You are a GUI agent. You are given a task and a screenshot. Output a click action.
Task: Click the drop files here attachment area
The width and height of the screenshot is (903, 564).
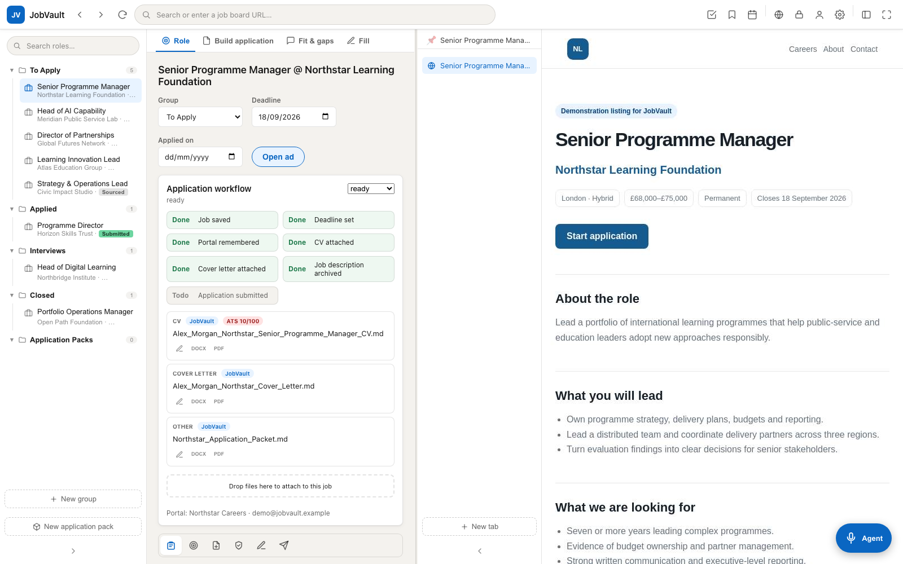280,486
